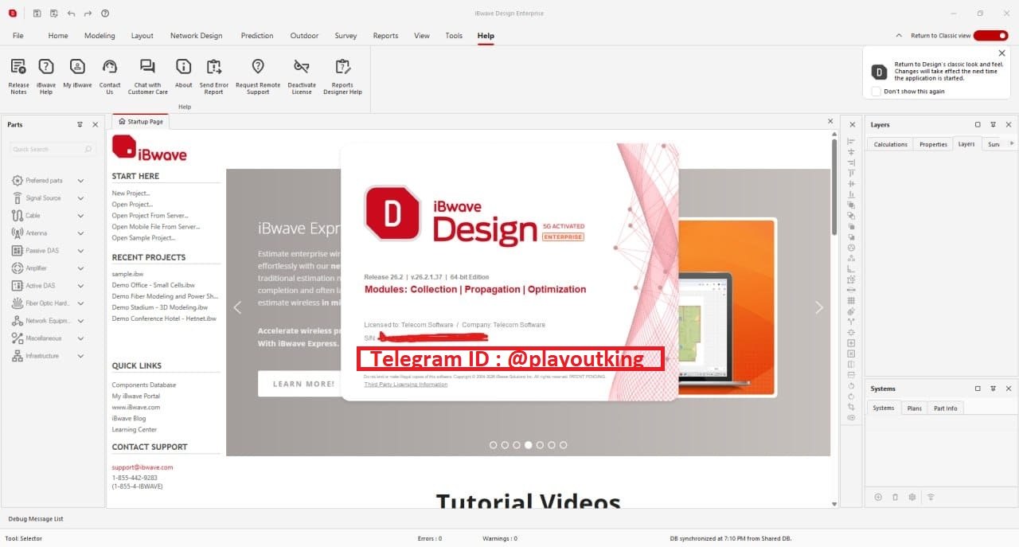Open the Modeling ribbon tab

click(x=100, y=36)
